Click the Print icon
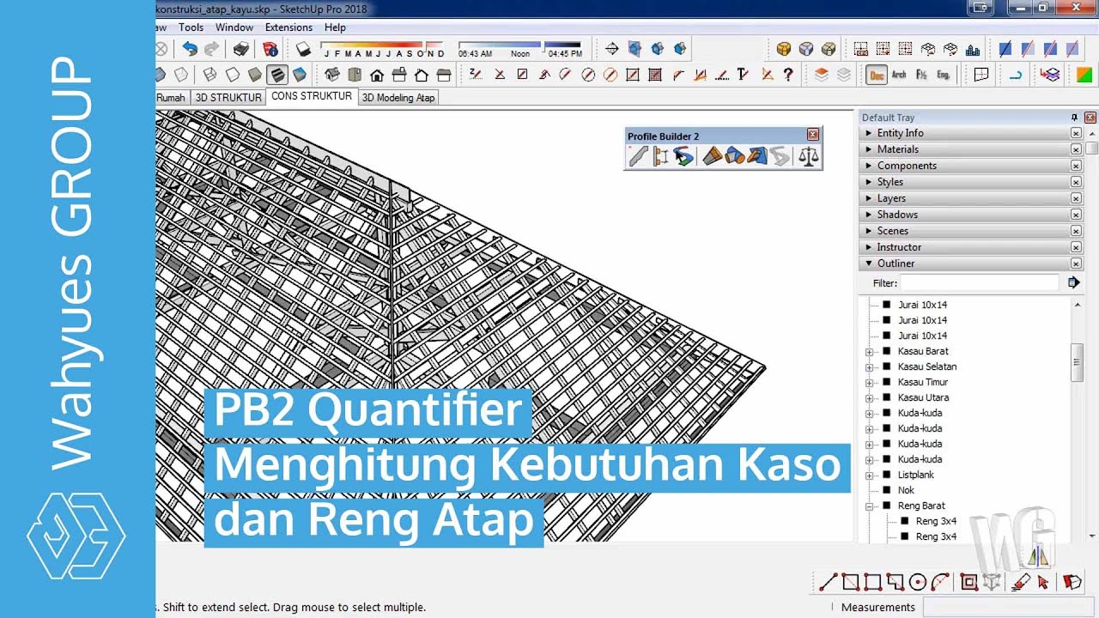This screenshot has width=1099, height=618. pyautogui.click(x=241, y=49)
